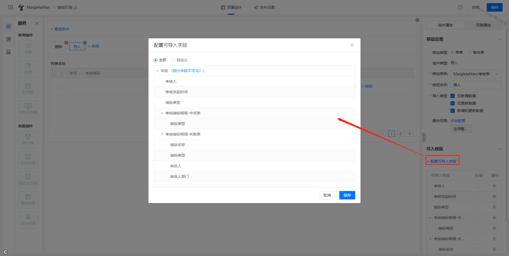Image resolution: width=509 pixels, height=256 pixels.
Task: Switch to 发布设置 tab
Action: (x=264, y=7)
